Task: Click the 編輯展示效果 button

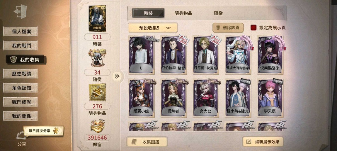Action: [x=263, y=142]
